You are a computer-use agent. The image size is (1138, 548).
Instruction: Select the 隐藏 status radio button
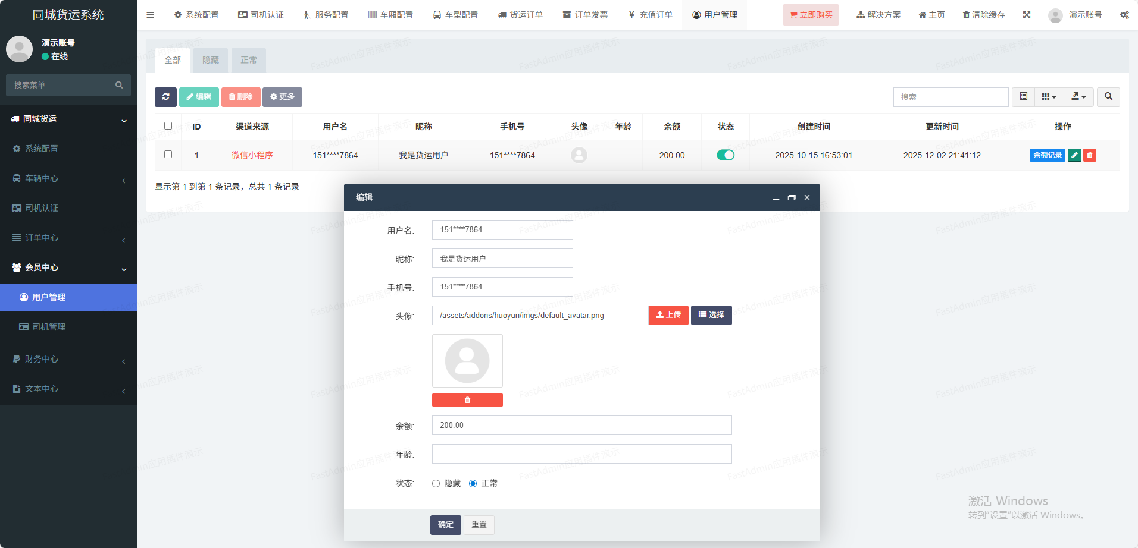click(436, 484)
